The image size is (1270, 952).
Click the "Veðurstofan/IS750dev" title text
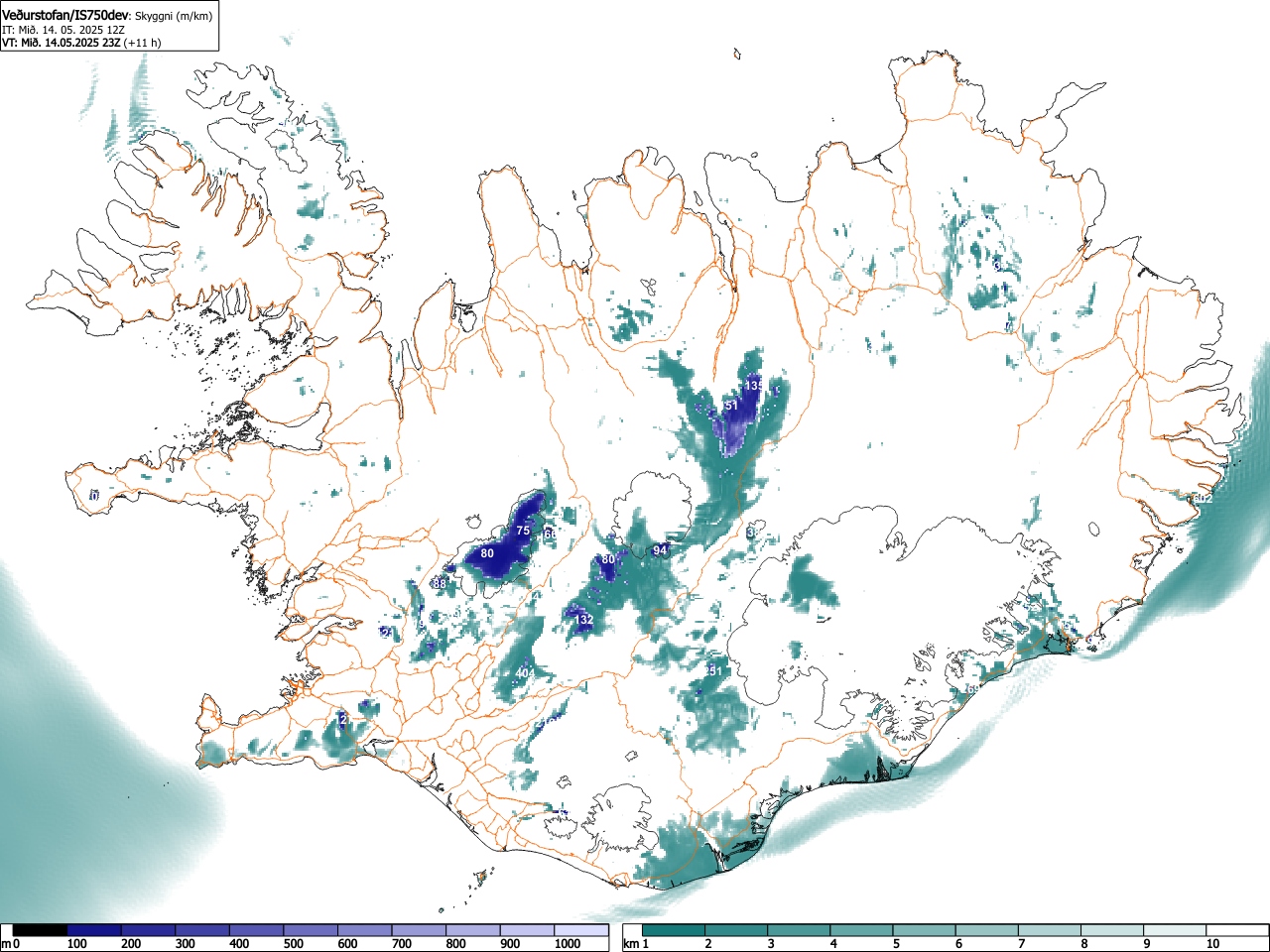(x=65, y=15)
